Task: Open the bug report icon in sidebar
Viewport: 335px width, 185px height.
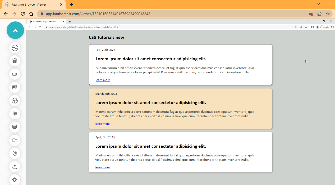Action: pyautogui.click(x=15, y=61)
